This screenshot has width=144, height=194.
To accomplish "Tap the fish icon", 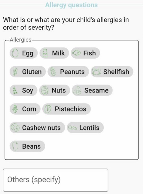I will pos(77,53).
